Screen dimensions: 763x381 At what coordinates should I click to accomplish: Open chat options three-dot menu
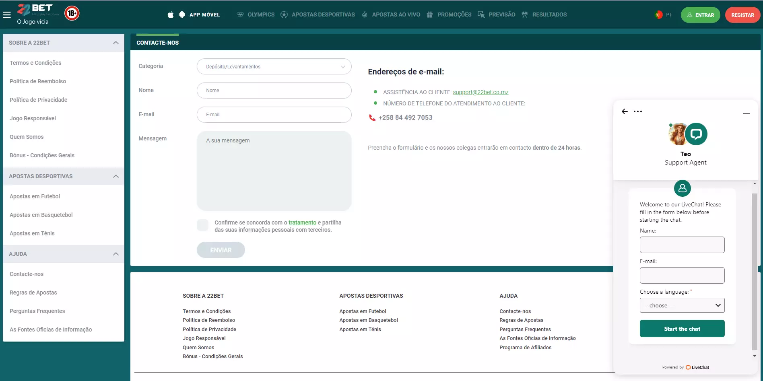coord(638,111)
